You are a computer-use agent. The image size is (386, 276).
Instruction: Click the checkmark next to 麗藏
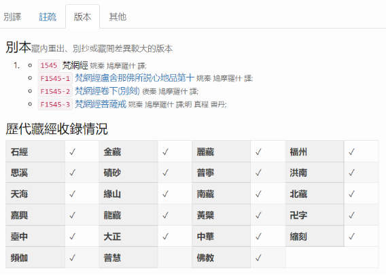(x=258, y=152)
